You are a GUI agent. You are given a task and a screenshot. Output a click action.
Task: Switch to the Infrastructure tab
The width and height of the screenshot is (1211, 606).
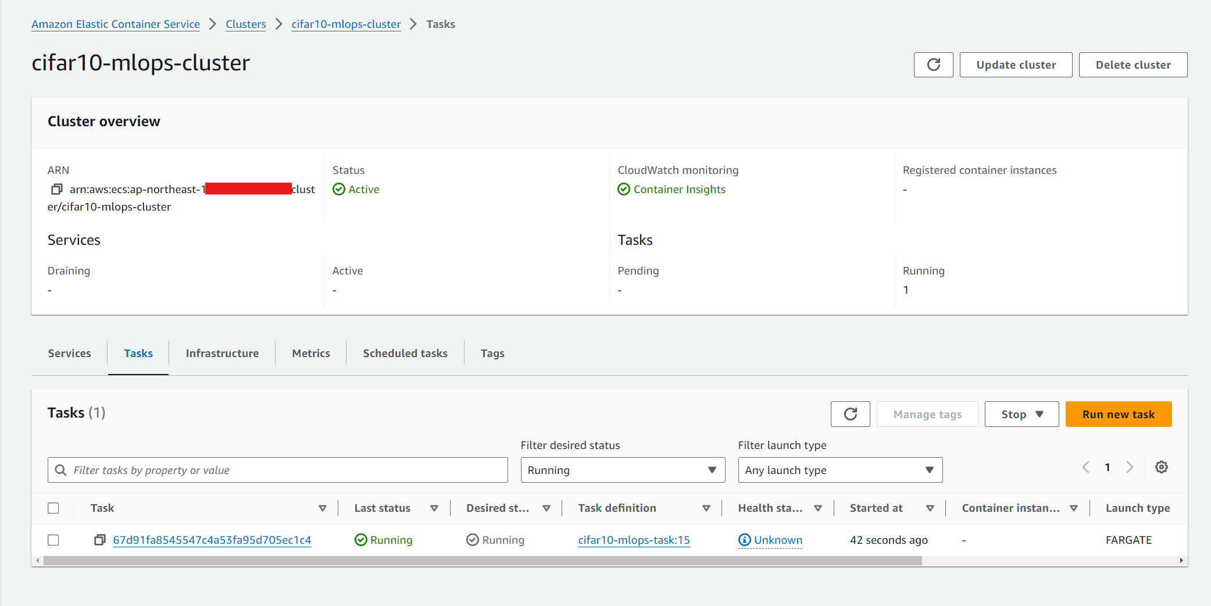coord(222,353)
